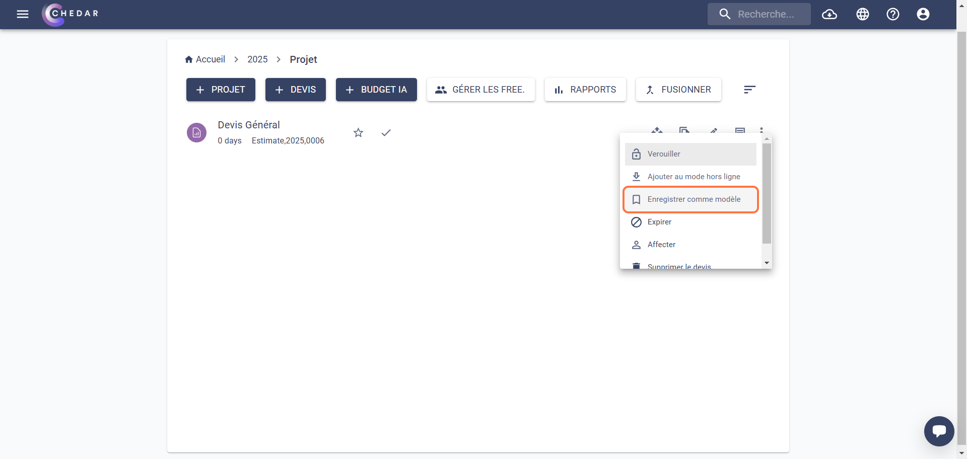Navigate to 2025 in the breadcrumb
The height and width of the screenshot is (459, 967).
coord(257,59)
